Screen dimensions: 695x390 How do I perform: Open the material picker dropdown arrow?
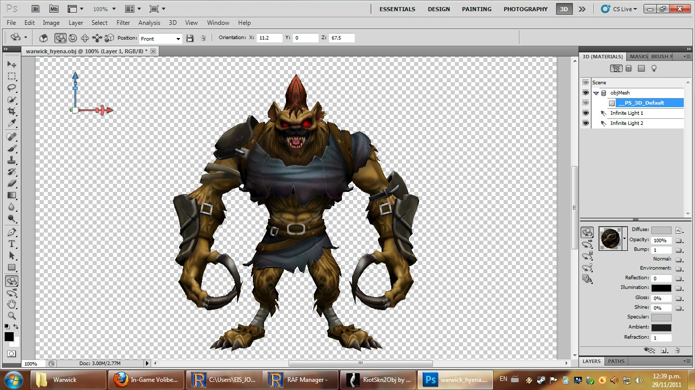pyautogui.click(x=624, y=239)
